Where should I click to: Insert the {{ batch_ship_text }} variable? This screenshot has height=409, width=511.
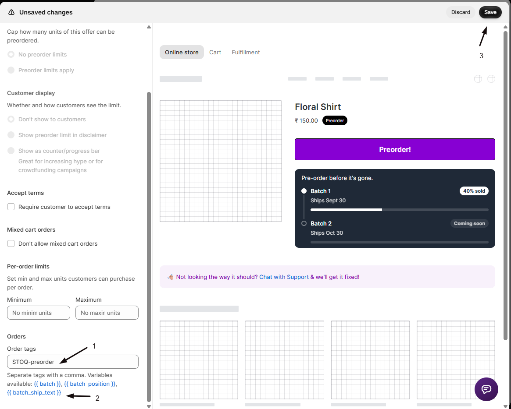pos(34,393)
